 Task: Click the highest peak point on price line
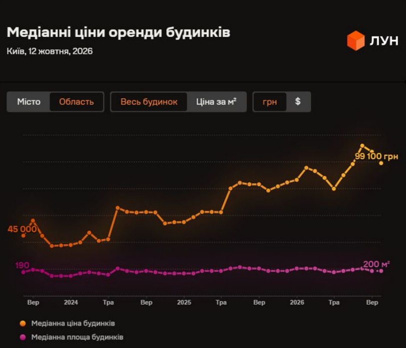coord(362,146)
